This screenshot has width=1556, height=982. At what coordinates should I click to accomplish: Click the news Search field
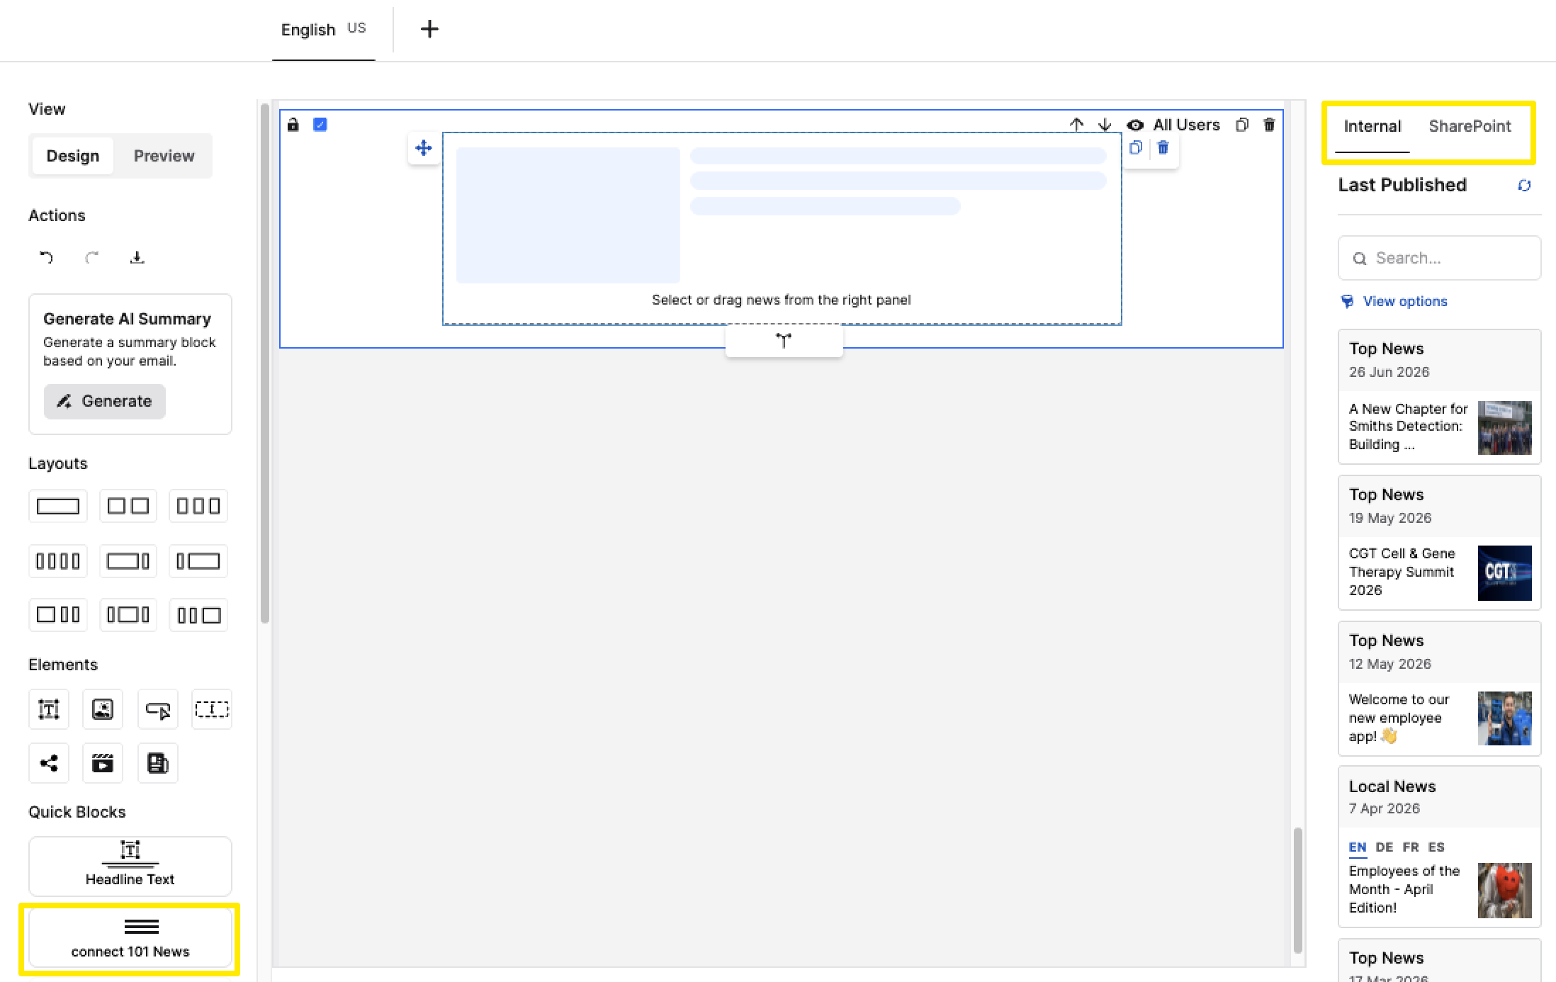1440,258
